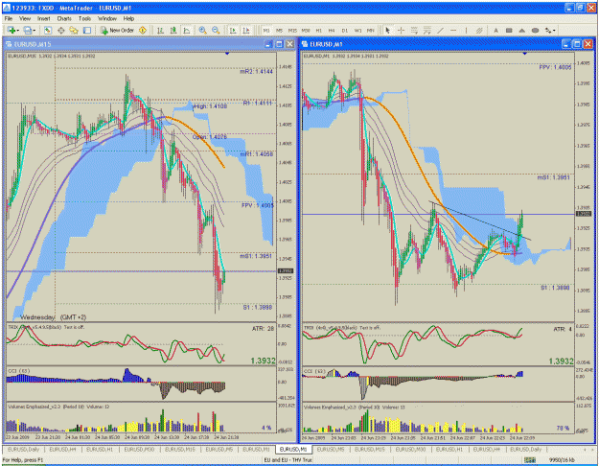Click the chart shift marker in M15 chart

point(227,54)
